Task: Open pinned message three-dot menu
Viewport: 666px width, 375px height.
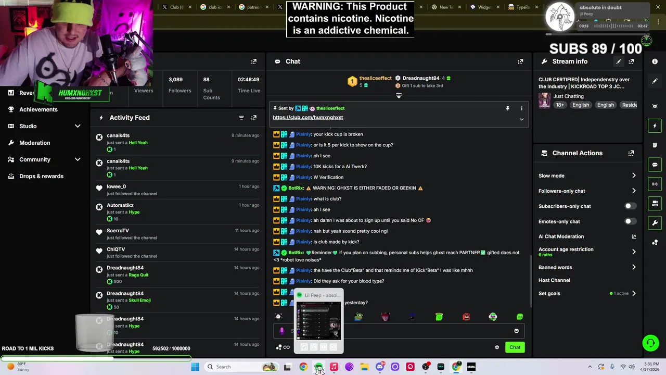Action: (521, 108)
